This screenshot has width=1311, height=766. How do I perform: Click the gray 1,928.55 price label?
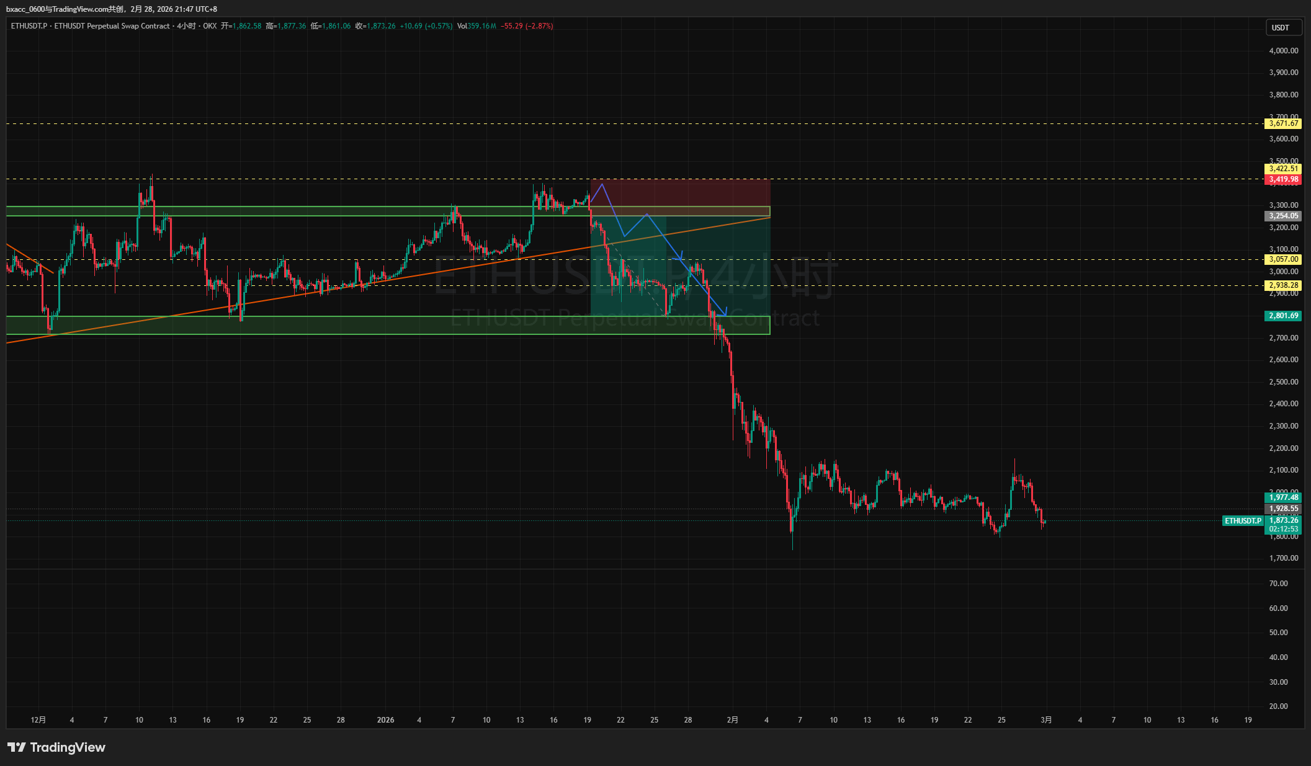(1283, 509)
